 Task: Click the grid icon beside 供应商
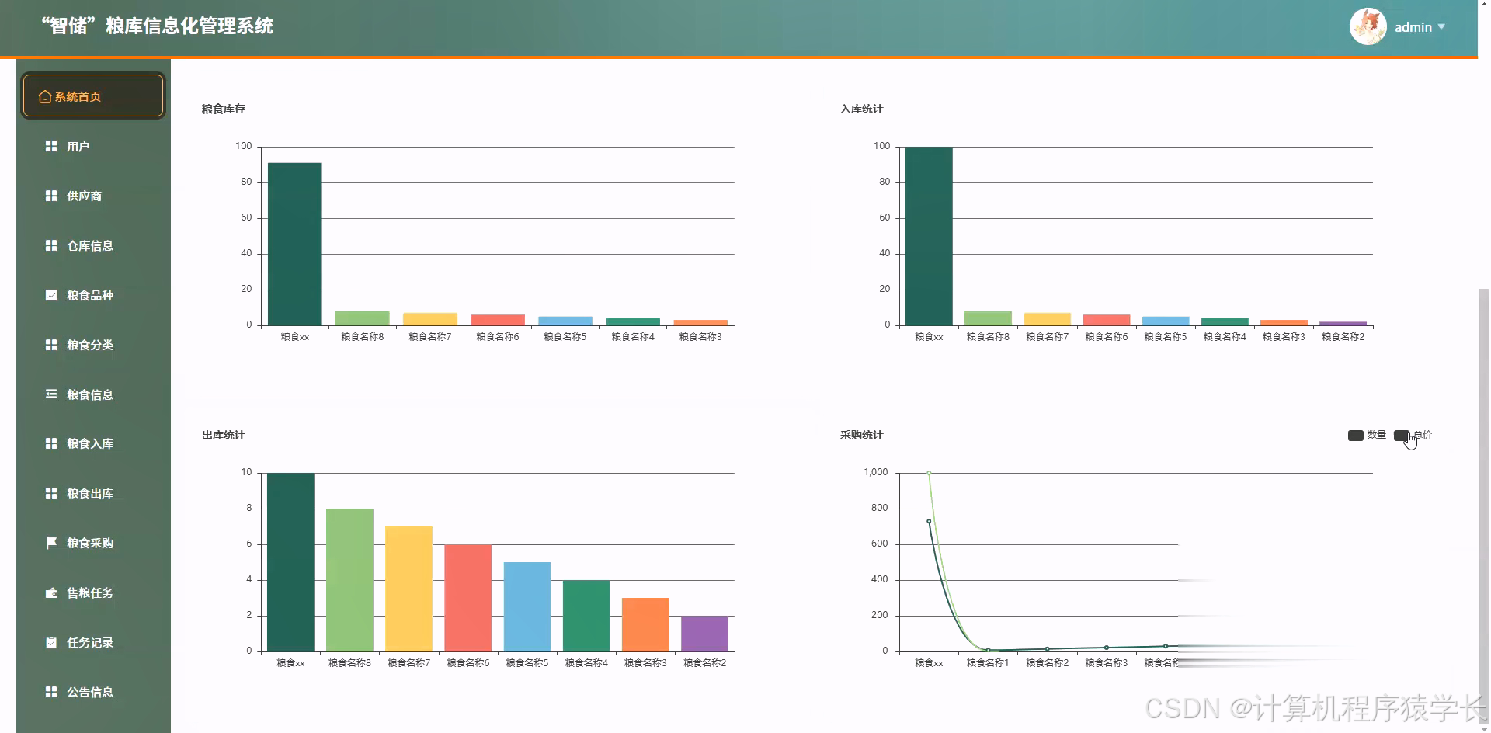coord(51,196)
